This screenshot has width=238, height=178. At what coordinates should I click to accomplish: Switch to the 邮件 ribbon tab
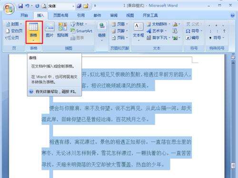97,15
